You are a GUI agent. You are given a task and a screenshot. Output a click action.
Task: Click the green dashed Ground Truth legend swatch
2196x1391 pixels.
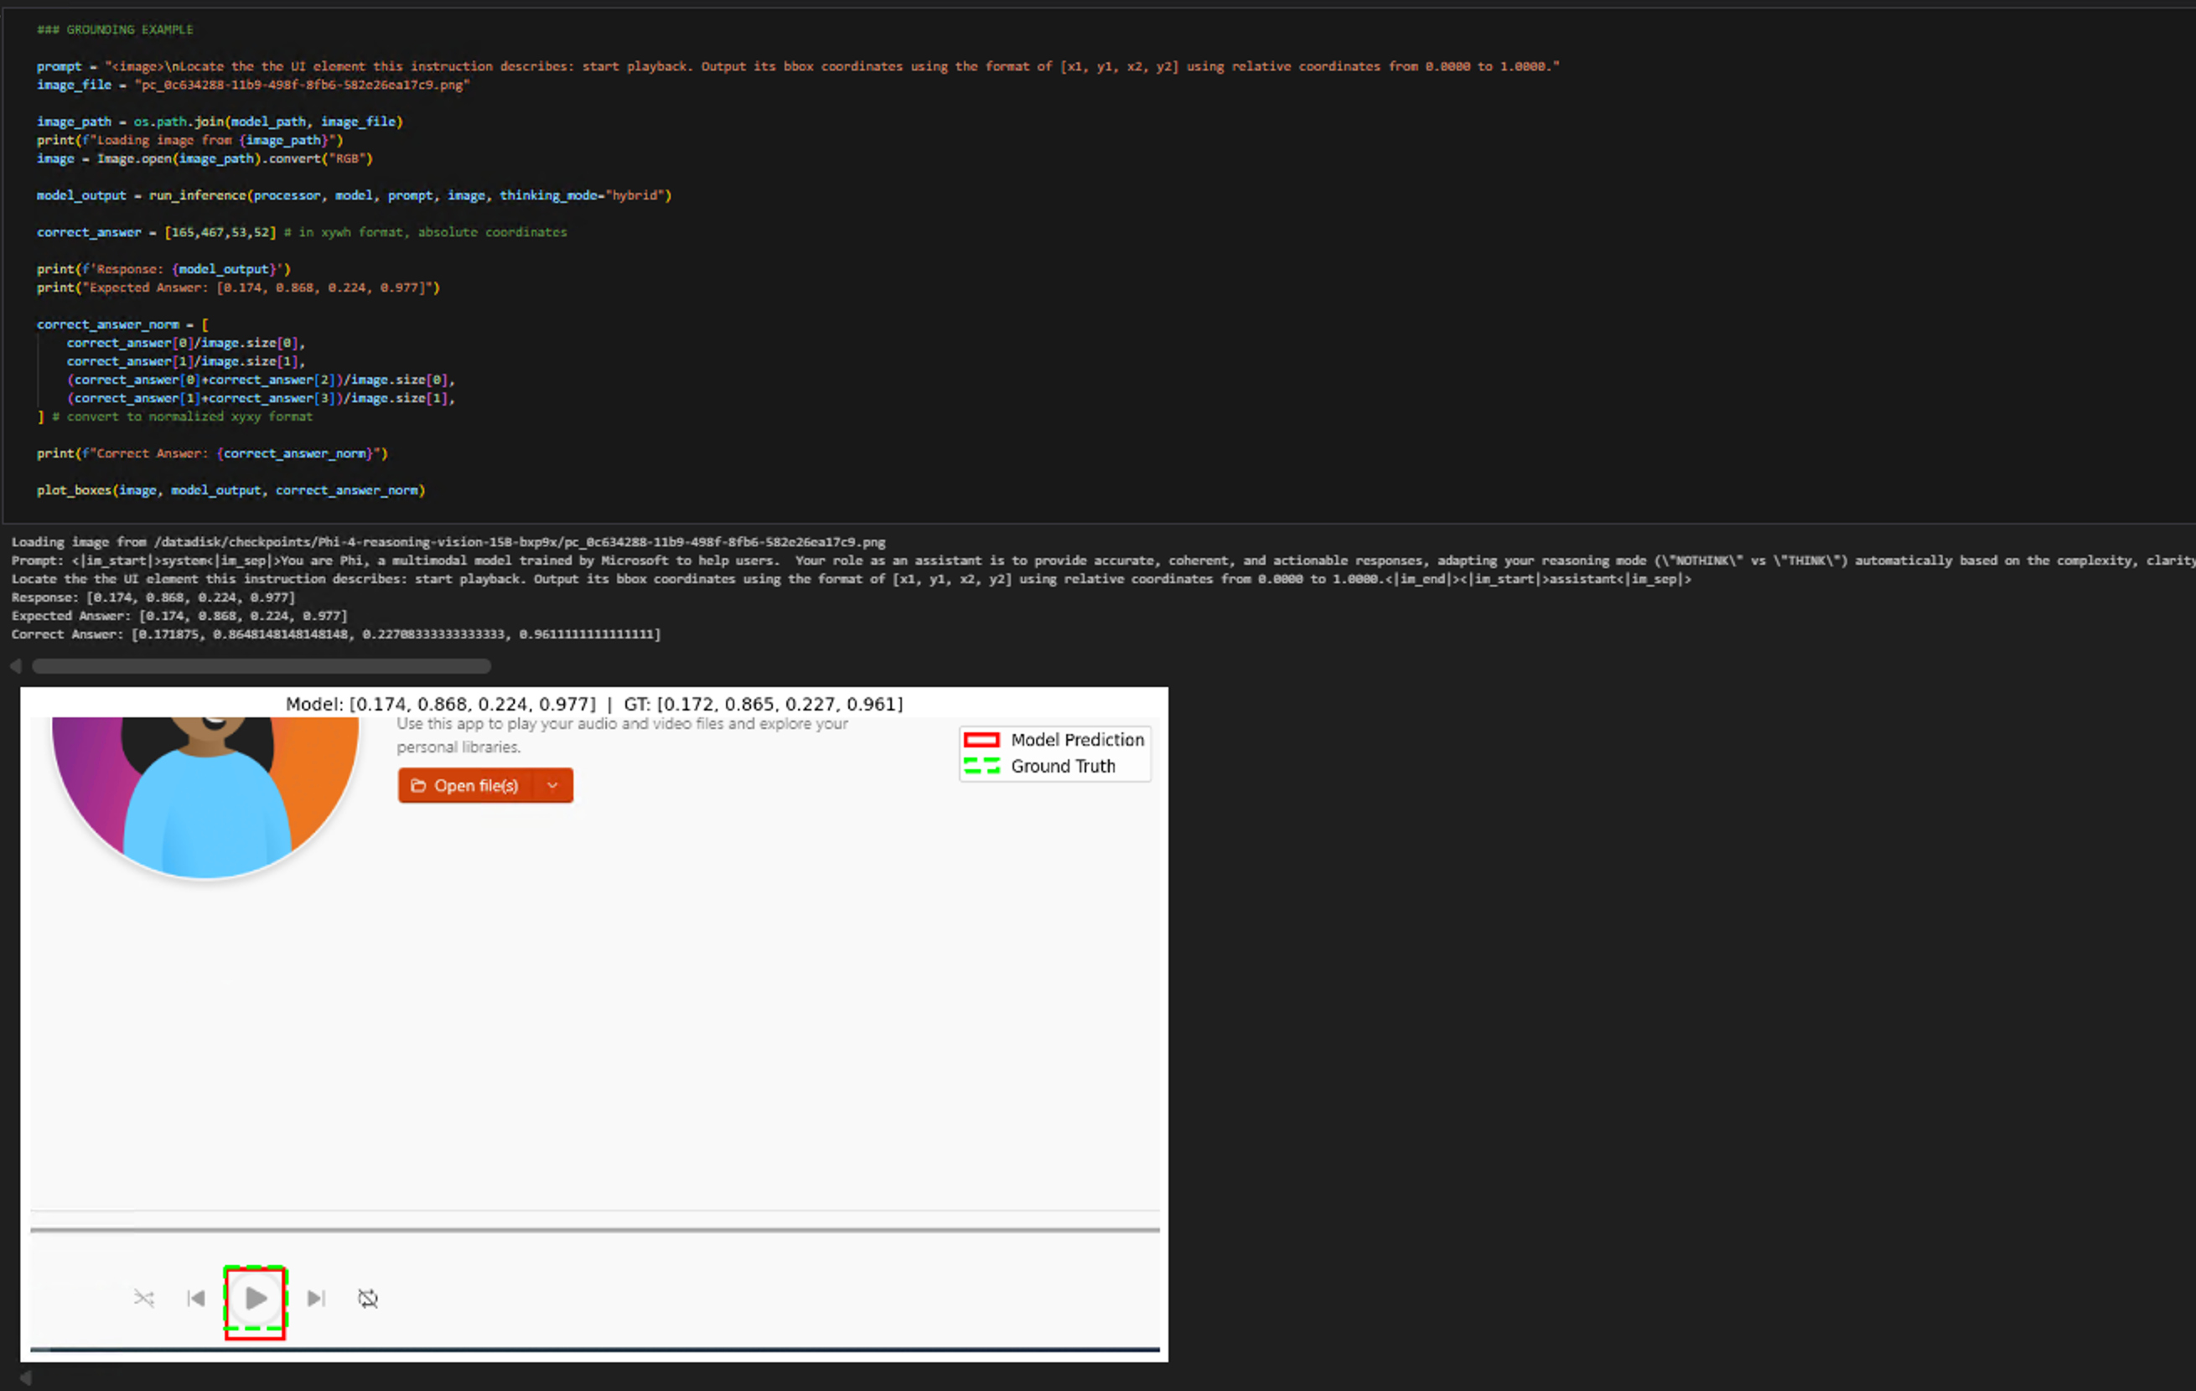coord(981,767)
